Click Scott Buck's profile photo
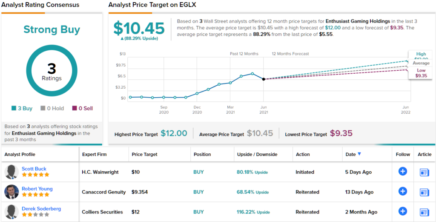The image size is (436, 222). click(11, 172)
